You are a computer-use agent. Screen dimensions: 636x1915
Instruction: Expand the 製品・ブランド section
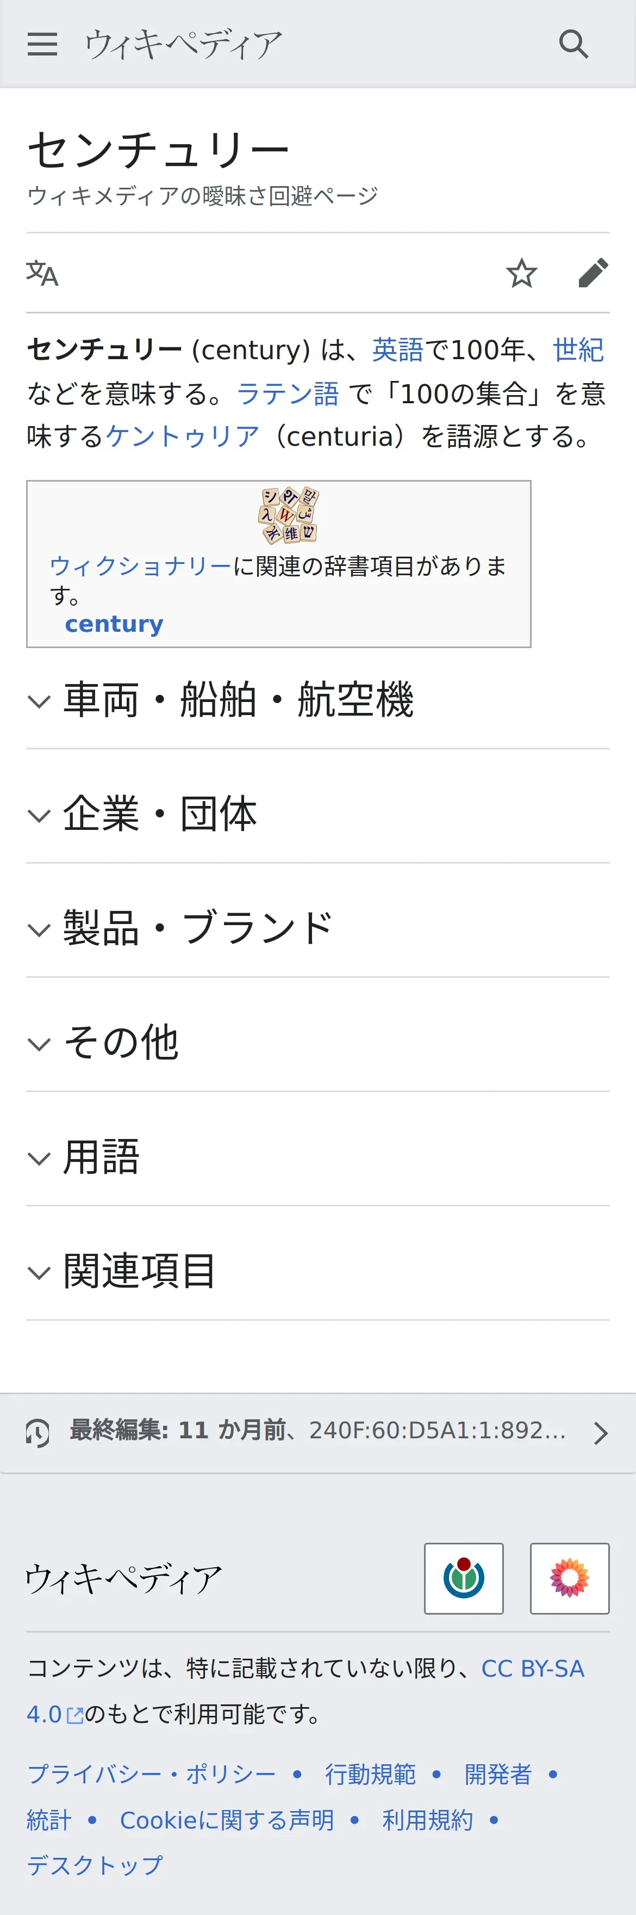point(197,929)
